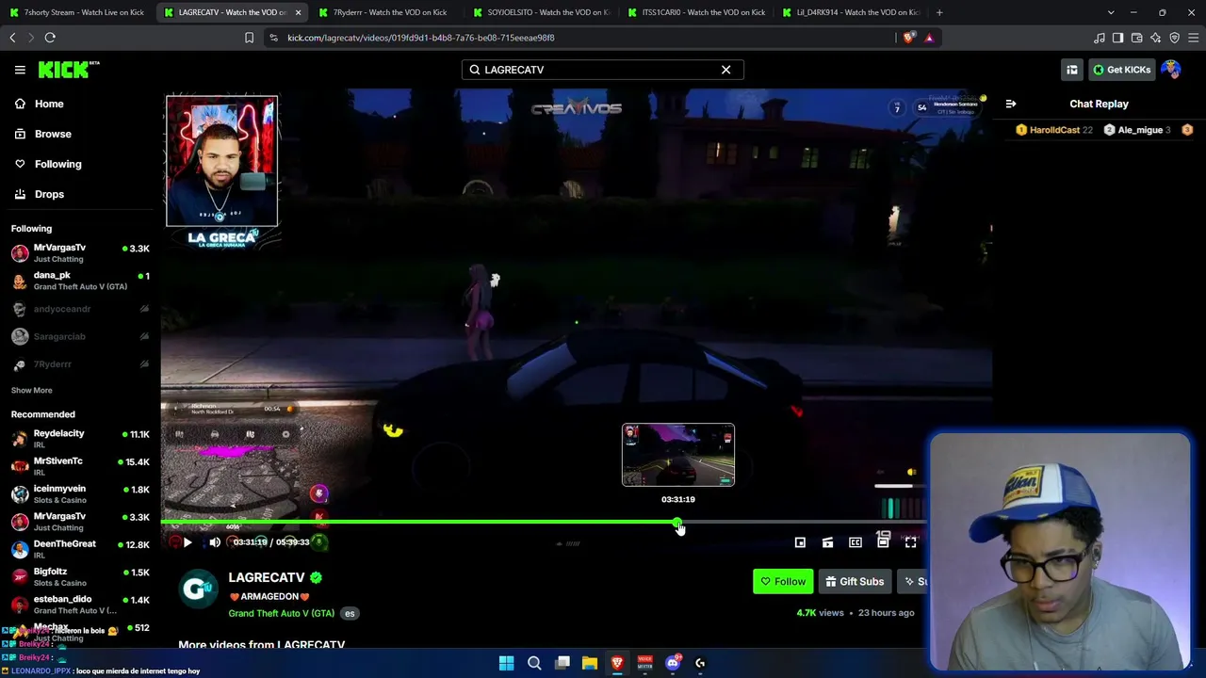Screen dimensions: 1206x678
Task: Collapse the Chat Replay panel
Action: [1011, 104]
